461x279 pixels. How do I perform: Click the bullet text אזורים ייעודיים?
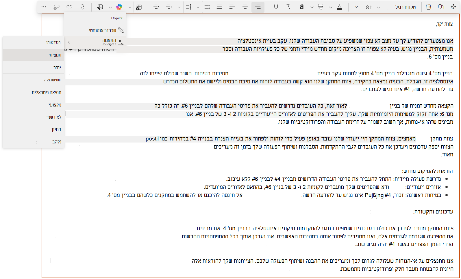[423, 187]
